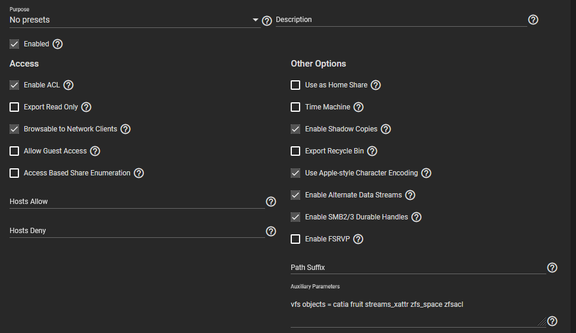This screenshot has height=333, width=576.
Task: Click help icon for Path Suffix
Action: [x=552, y=268]
